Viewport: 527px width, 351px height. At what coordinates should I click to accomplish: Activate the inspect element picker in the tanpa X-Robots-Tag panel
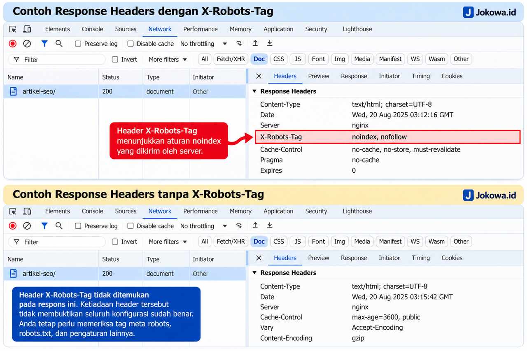coord(13,212)
